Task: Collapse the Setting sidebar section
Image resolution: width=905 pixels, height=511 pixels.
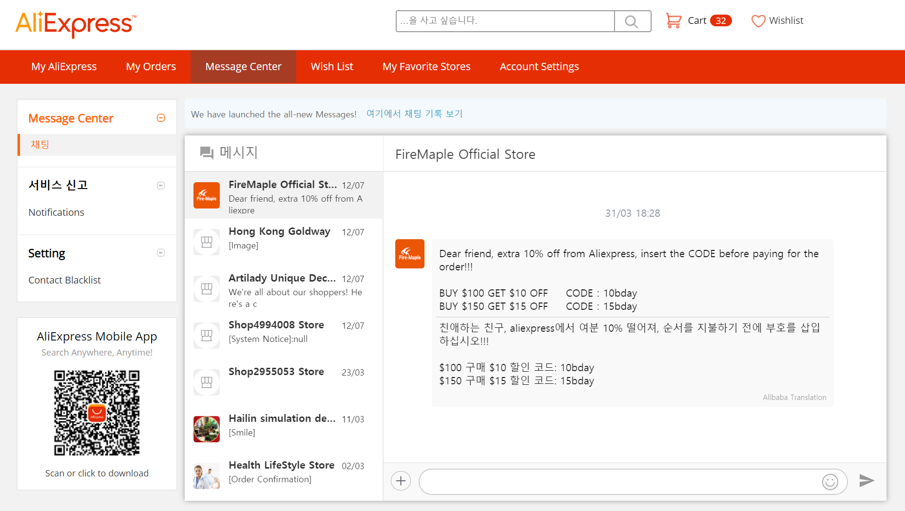Action: tap(161, 253)
